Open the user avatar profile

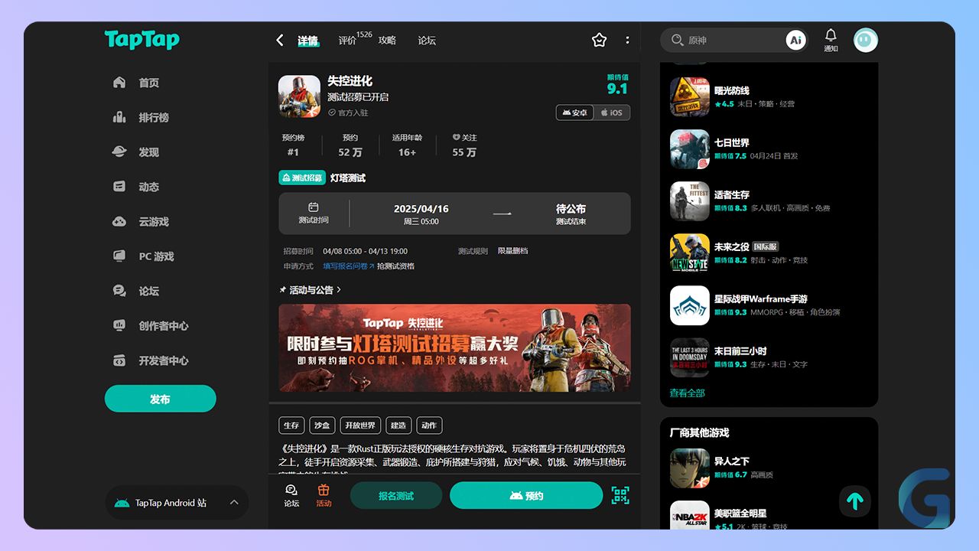pyautogui.click(x=866, y=40)
